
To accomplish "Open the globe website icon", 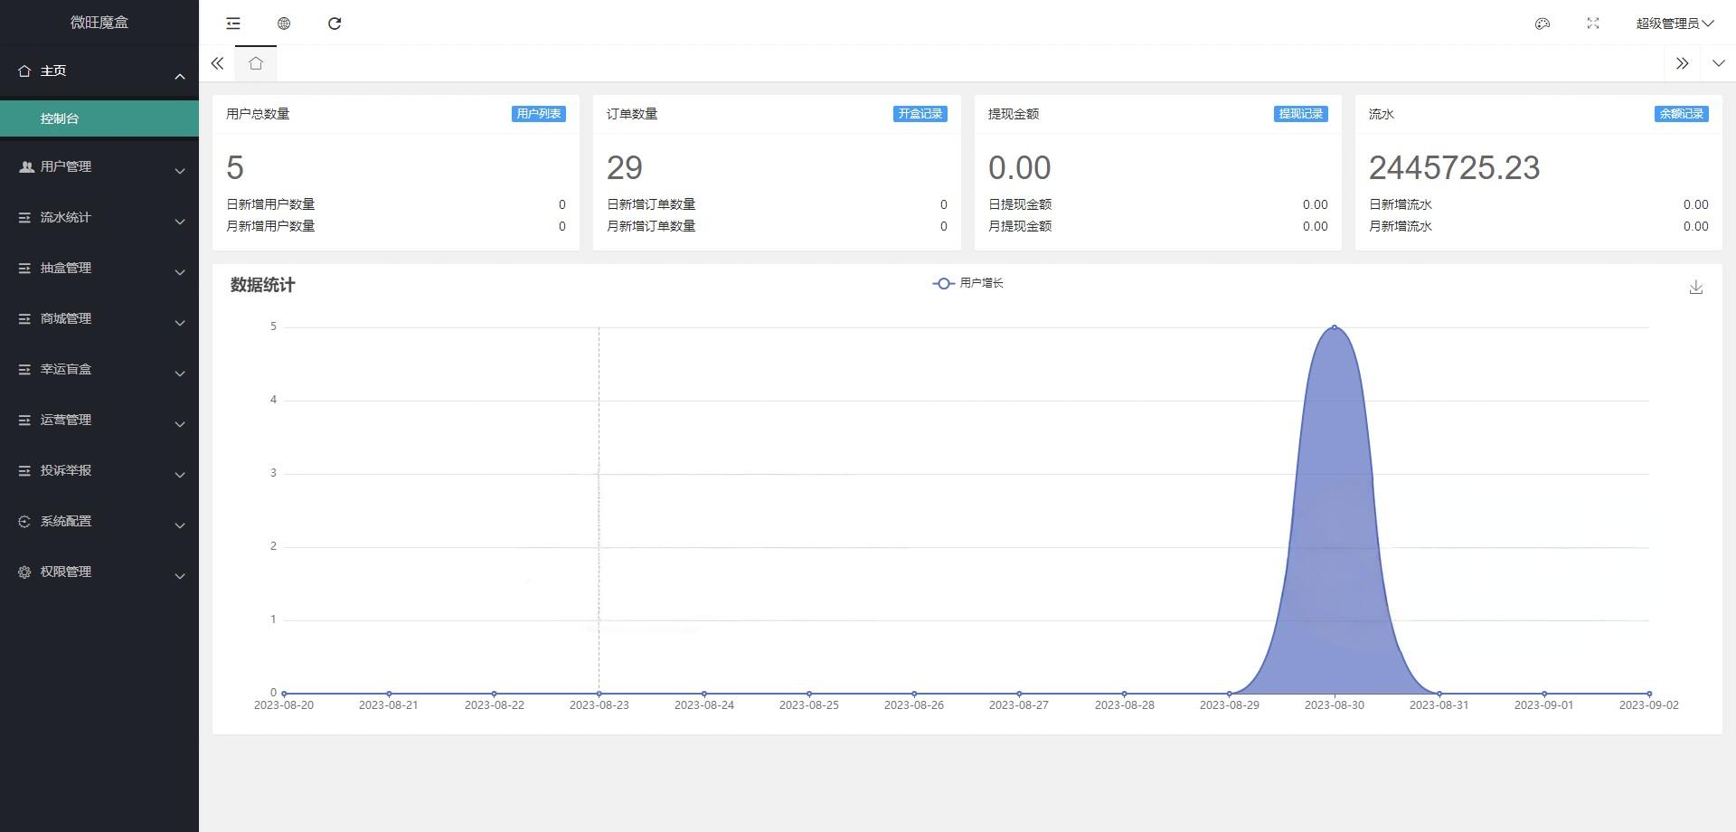I will (x=284, y=24).
